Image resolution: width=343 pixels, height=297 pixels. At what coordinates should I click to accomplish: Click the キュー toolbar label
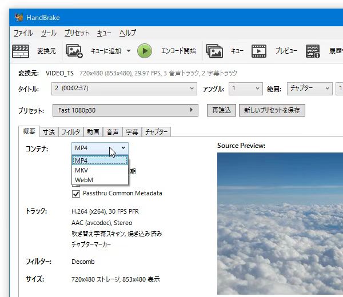point(237,51)
